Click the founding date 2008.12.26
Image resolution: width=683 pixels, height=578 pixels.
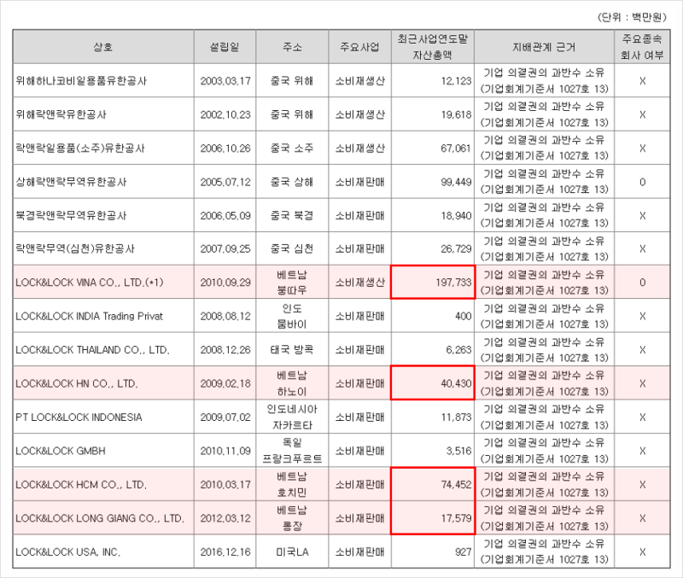click(225, 350)
